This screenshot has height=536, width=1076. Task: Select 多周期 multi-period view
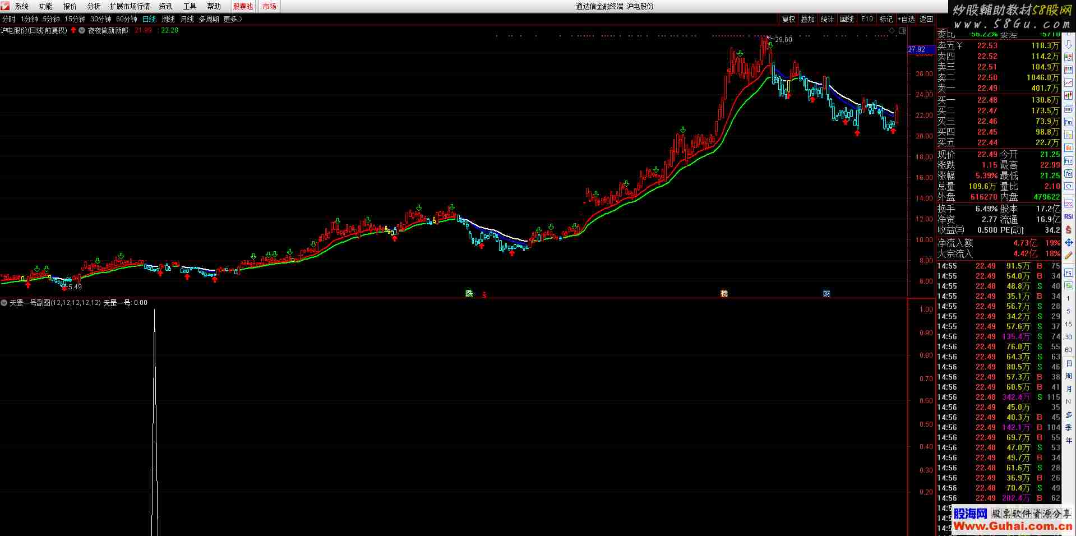pos(209,19)
